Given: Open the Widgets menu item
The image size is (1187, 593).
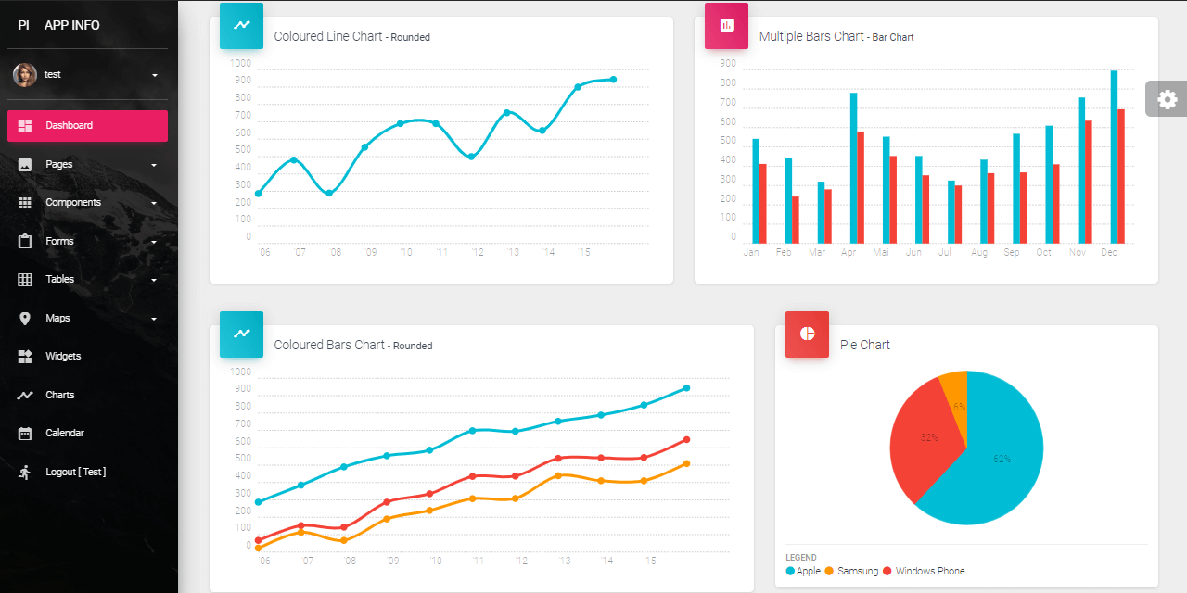Looking at the screenshot, I should click(x=87, y=356).
